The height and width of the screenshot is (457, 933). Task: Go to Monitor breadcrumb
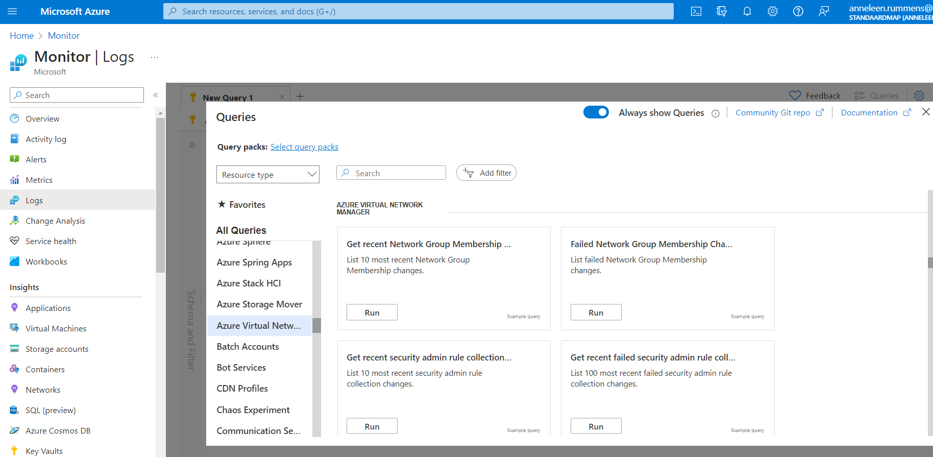pyautogui.click(x=64, y=36)
